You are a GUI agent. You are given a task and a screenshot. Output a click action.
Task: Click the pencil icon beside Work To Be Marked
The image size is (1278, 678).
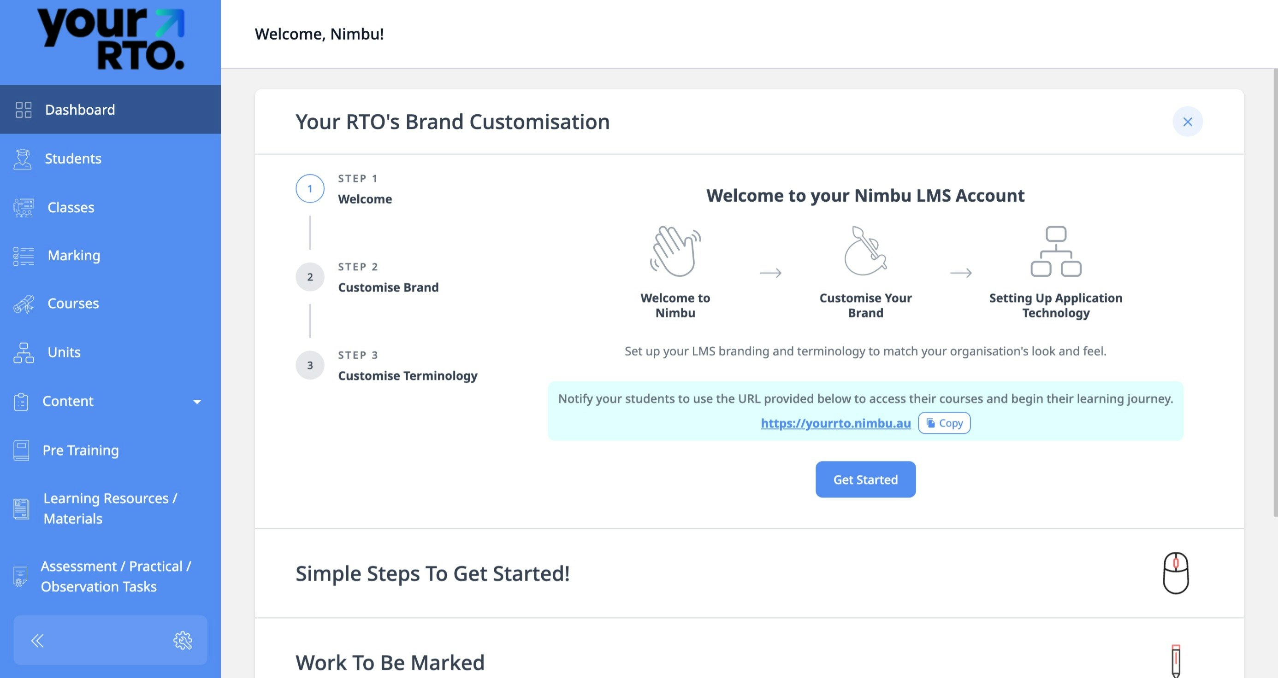[x=1175, y=660]
